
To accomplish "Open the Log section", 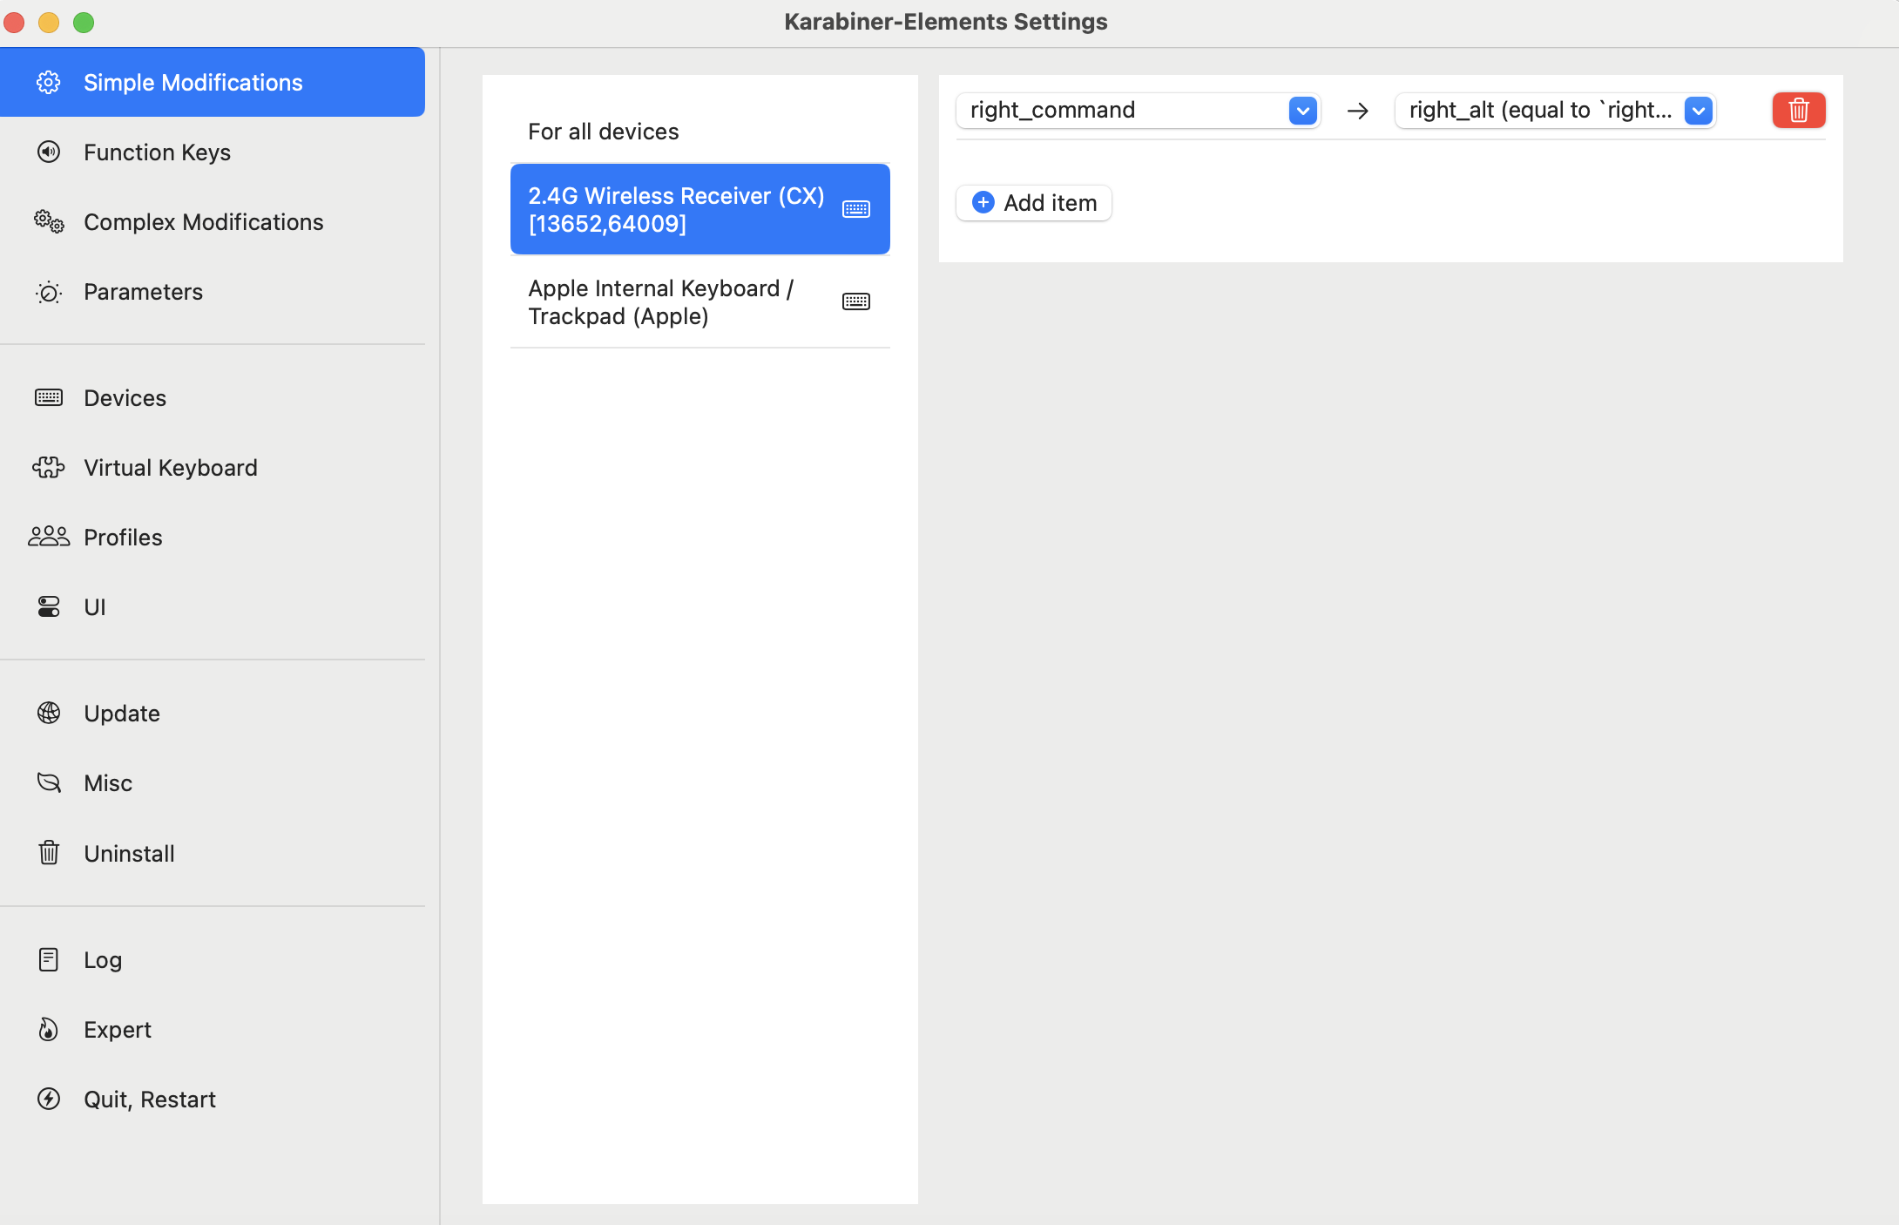I will (102, 960).
